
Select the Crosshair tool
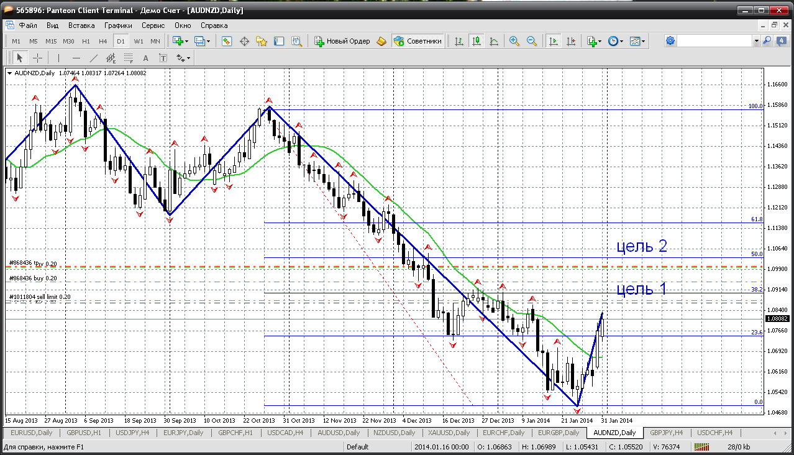(37, 58)
